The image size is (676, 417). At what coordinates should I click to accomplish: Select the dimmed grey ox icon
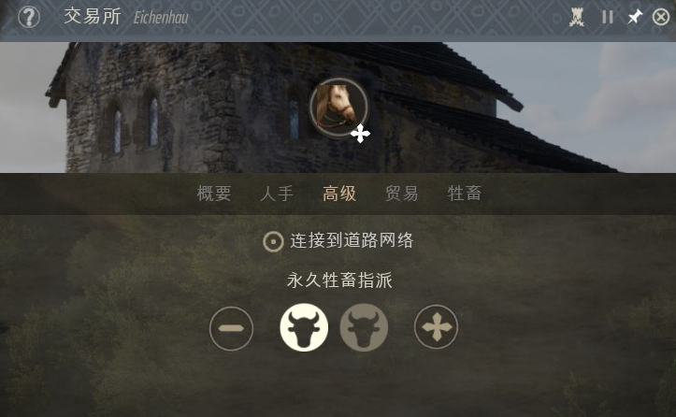tap(364, 327)
